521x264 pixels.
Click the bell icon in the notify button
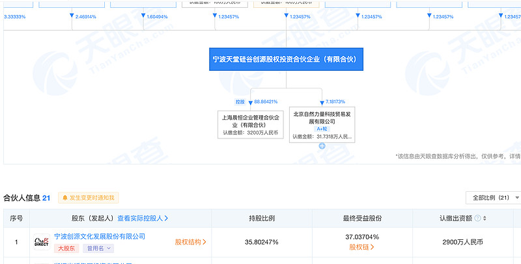click(64, 198)
